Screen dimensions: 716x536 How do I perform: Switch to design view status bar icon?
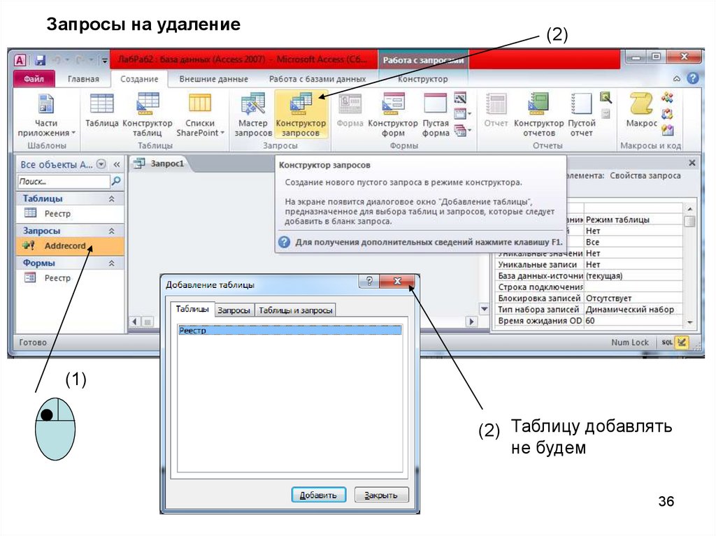(x=682, y=342)
